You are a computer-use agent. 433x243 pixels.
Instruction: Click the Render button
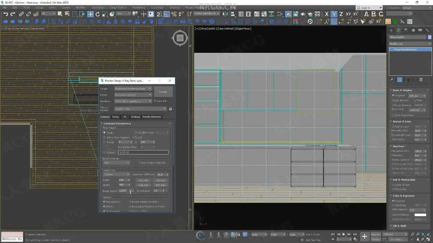pos(163,91)
